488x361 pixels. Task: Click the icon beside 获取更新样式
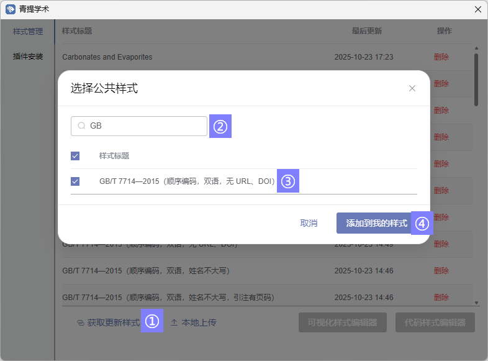click(80, 323)
